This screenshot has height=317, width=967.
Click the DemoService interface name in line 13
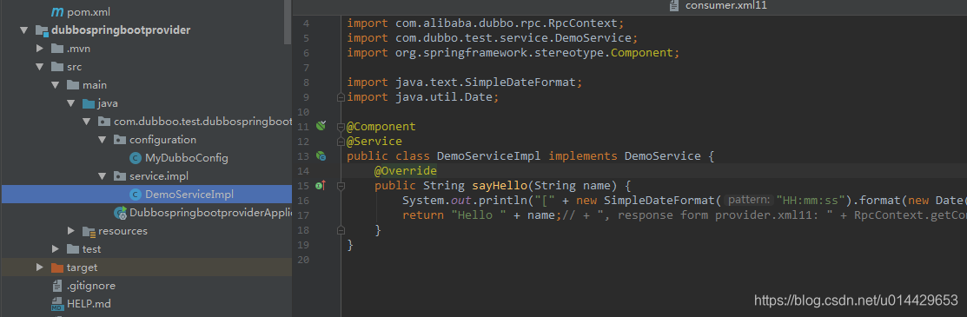click(662, 156)
